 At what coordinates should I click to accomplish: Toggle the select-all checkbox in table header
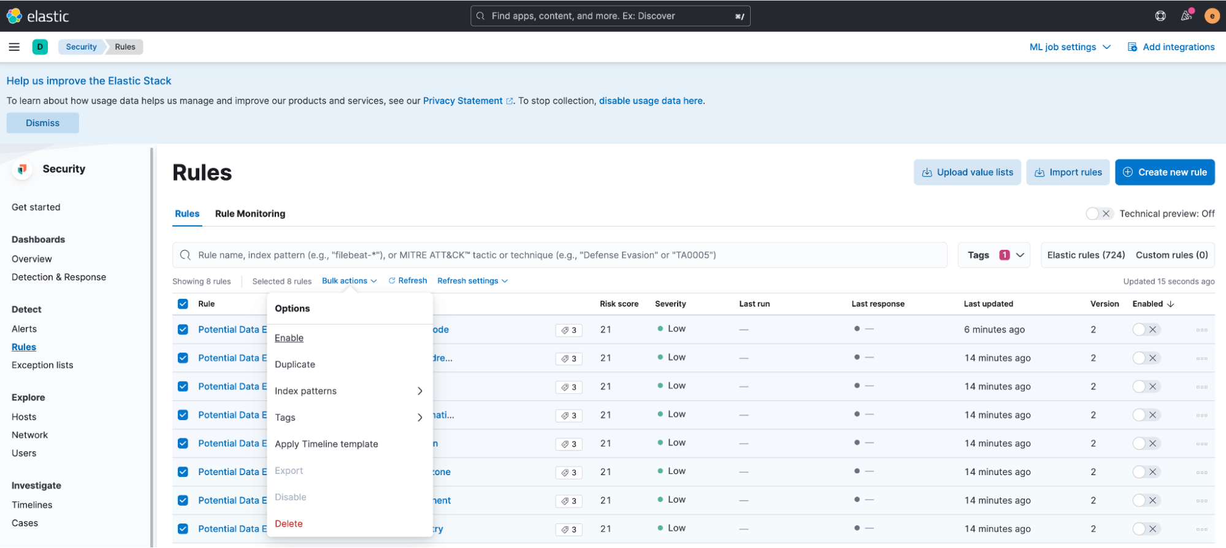(183, 304)
